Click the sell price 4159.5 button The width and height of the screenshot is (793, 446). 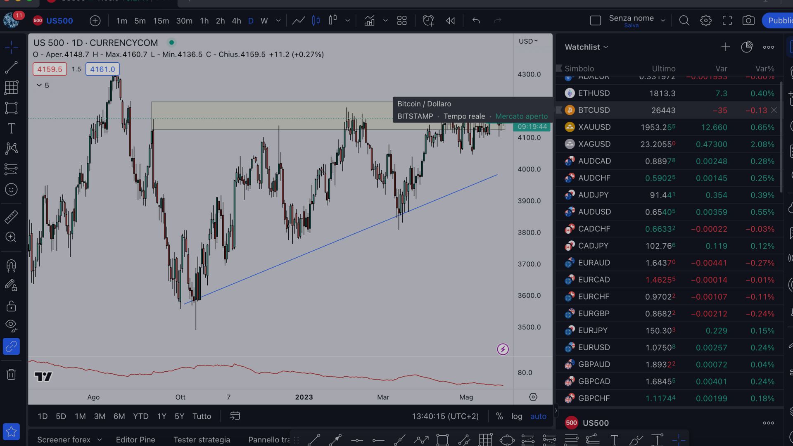50,69
